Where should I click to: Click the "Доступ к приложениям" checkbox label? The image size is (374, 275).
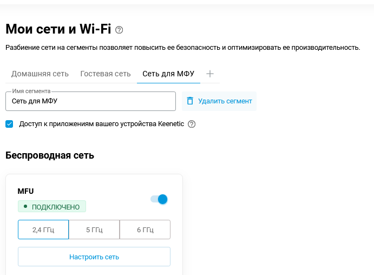[102, 124]
